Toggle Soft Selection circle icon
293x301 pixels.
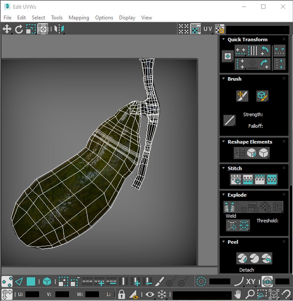201,281
